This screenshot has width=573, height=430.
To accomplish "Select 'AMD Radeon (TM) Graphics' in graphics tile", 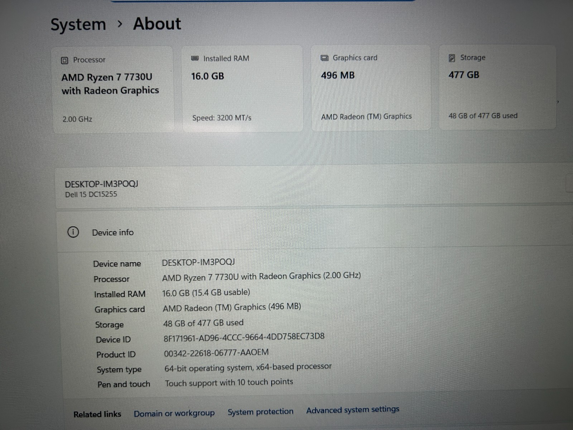I will click(x=366, y=116).
